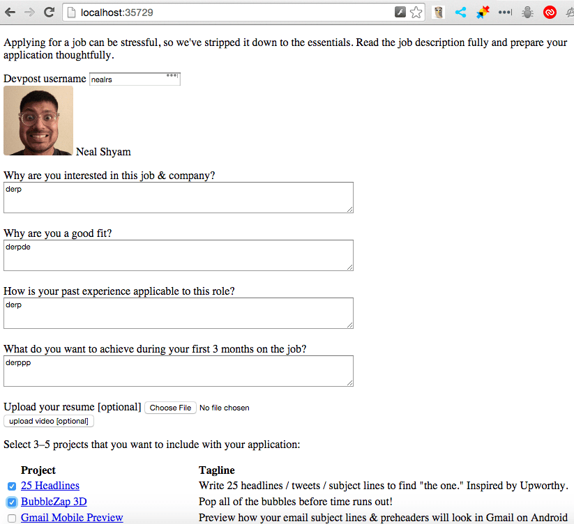The image size is (574, 524).
Task: Click the blue share extension icon
Action: click(x=460, y=13)
